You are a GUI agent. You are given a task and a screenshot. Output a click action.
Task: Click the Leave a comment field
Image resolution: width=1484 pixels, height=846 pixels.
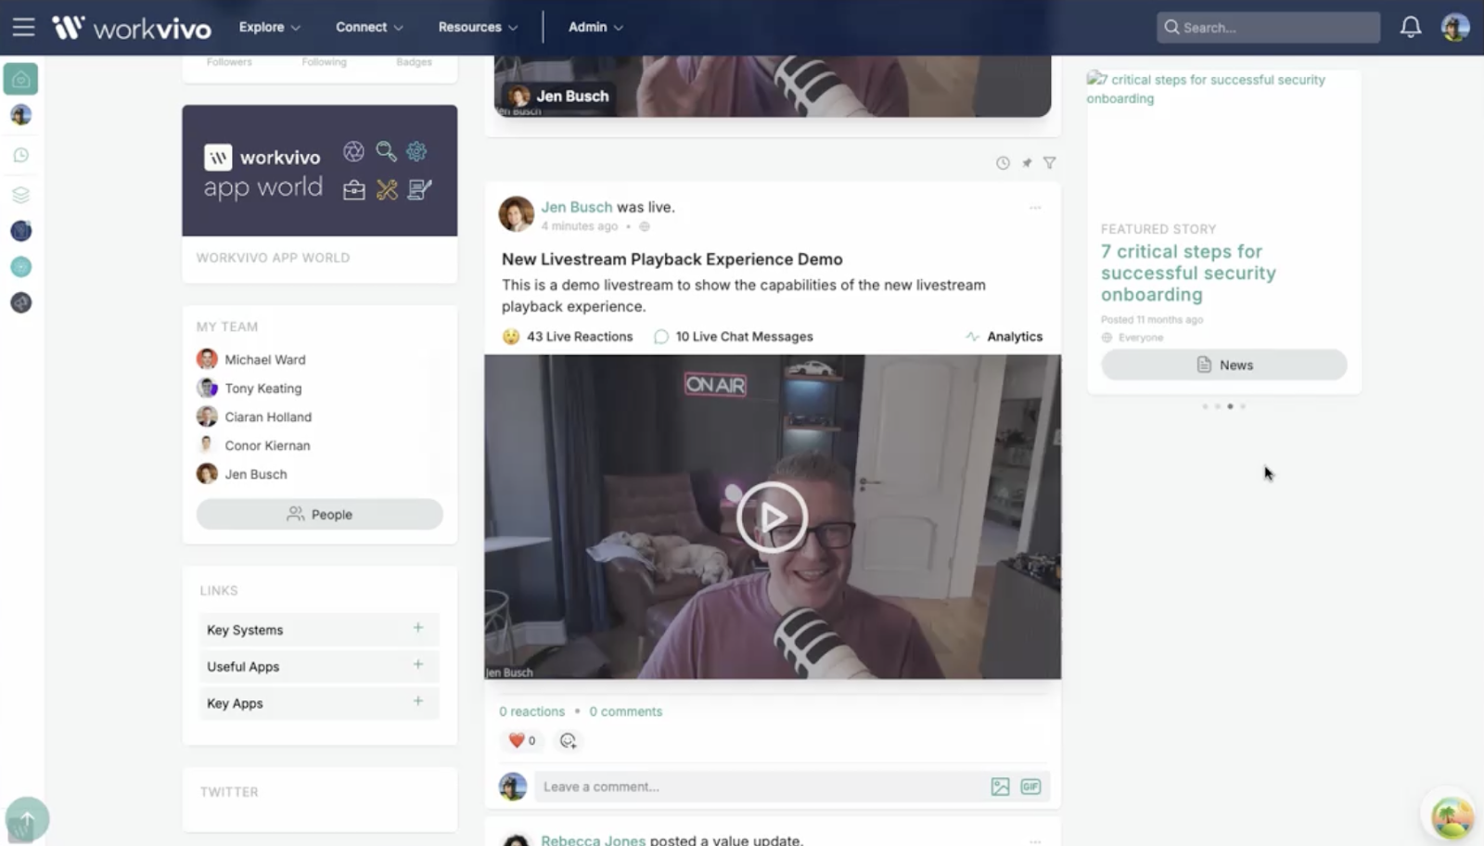[x=761, y=787]
